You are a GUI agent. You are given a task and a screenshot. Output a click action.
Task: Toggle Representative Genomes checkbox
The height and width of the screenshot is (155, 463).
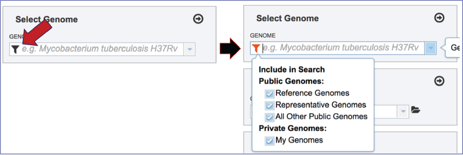tap(269, 105)
